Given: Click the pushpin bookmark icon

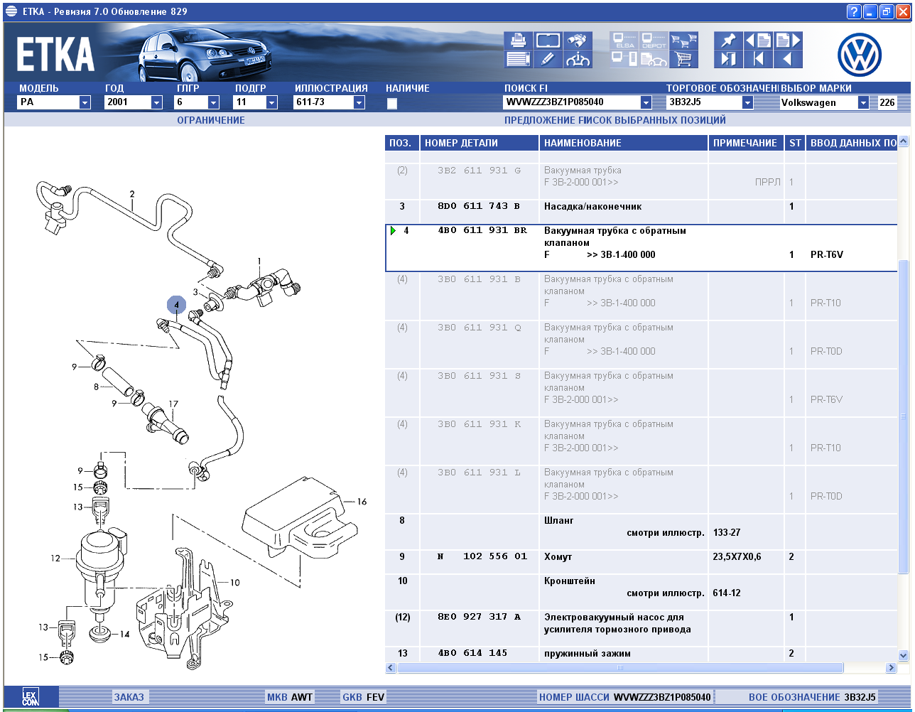Looking at the screenshot, I should point(728,41).
